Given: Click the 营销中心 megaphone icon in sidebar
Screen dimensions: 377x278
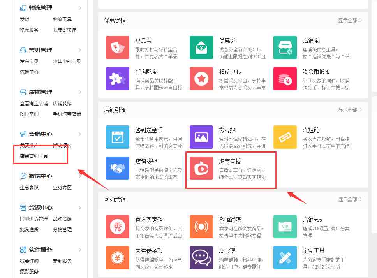Looking at the screenshot, I should coord(23,134).
